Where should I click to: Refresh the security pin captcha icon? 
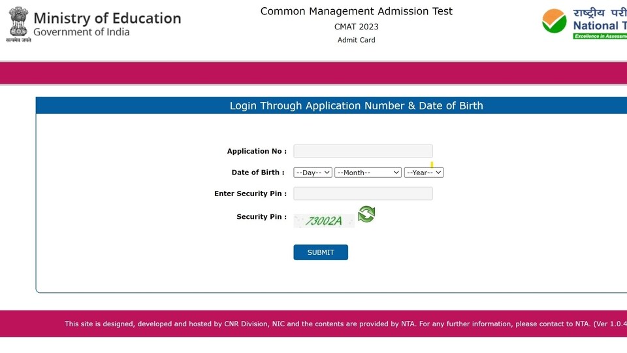click(x=366, y=214)
